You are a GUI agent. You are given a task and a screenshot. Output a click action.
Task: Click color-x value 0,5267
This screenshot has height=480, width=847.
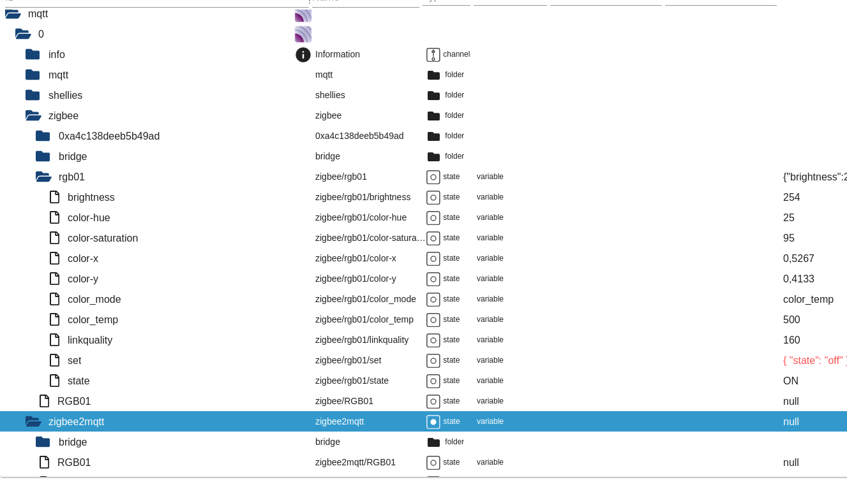point(798,258)
